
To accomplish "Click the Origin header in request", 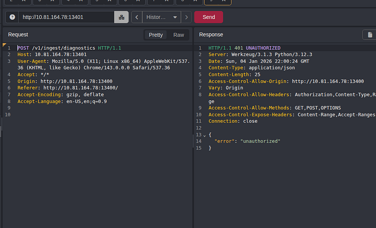I will click(x=65, y=81).
